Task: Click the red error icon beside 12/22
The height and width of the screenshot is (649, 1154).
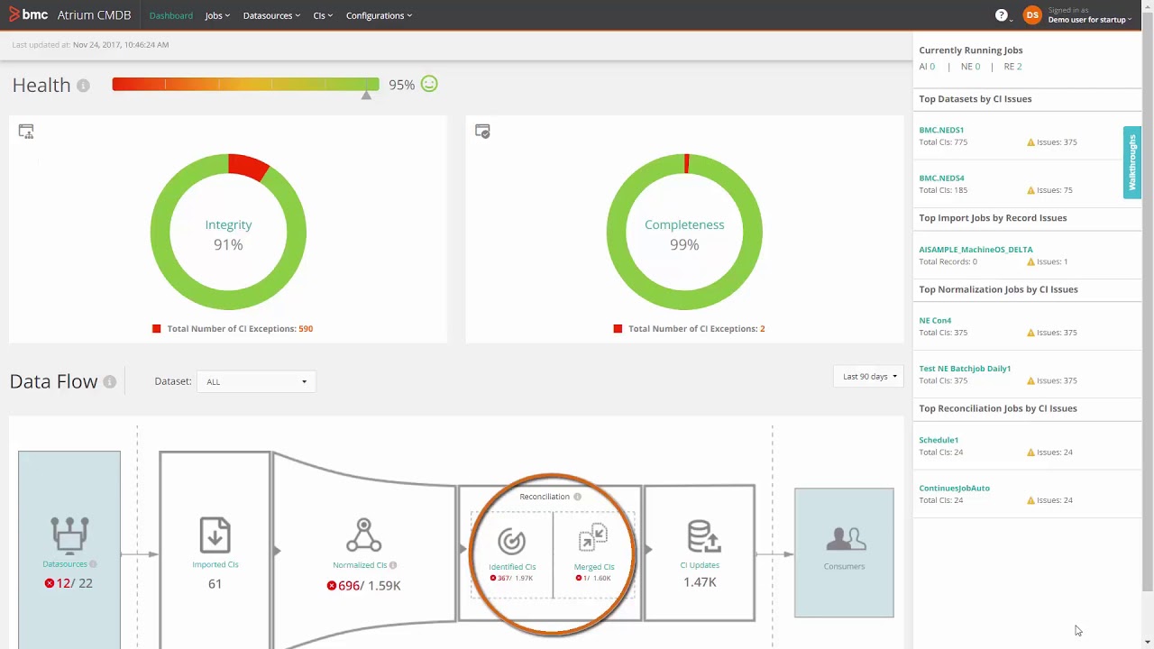Action: click(50, 583)
